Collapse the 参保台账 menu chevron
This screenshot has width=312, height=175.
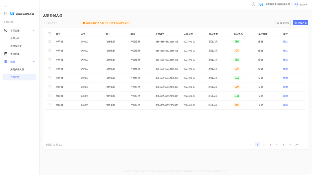click(34, 30)
